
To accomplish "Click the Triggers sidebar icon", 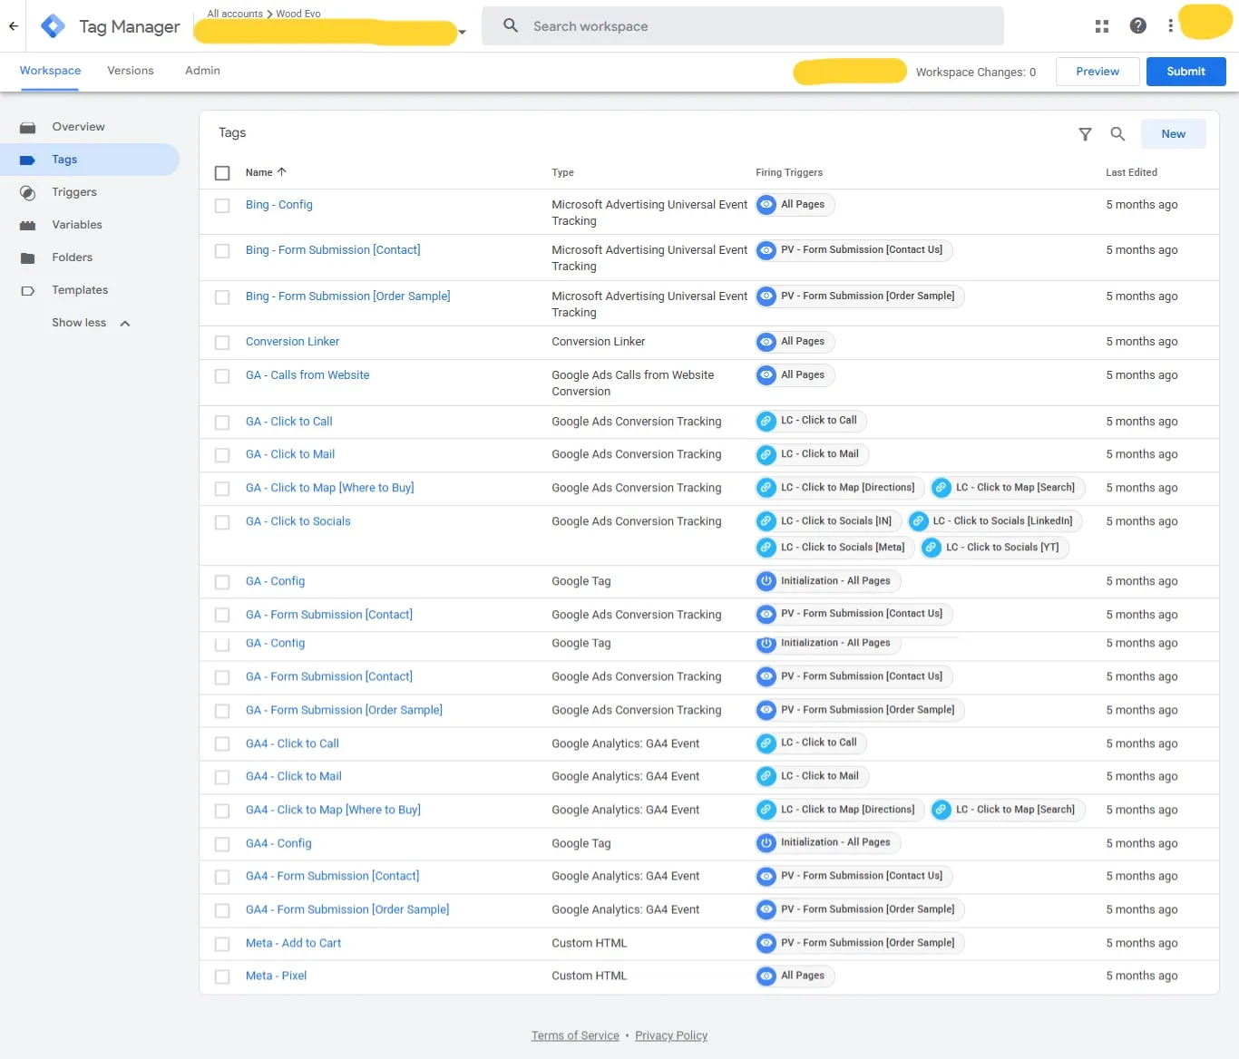I will (28, 192).
